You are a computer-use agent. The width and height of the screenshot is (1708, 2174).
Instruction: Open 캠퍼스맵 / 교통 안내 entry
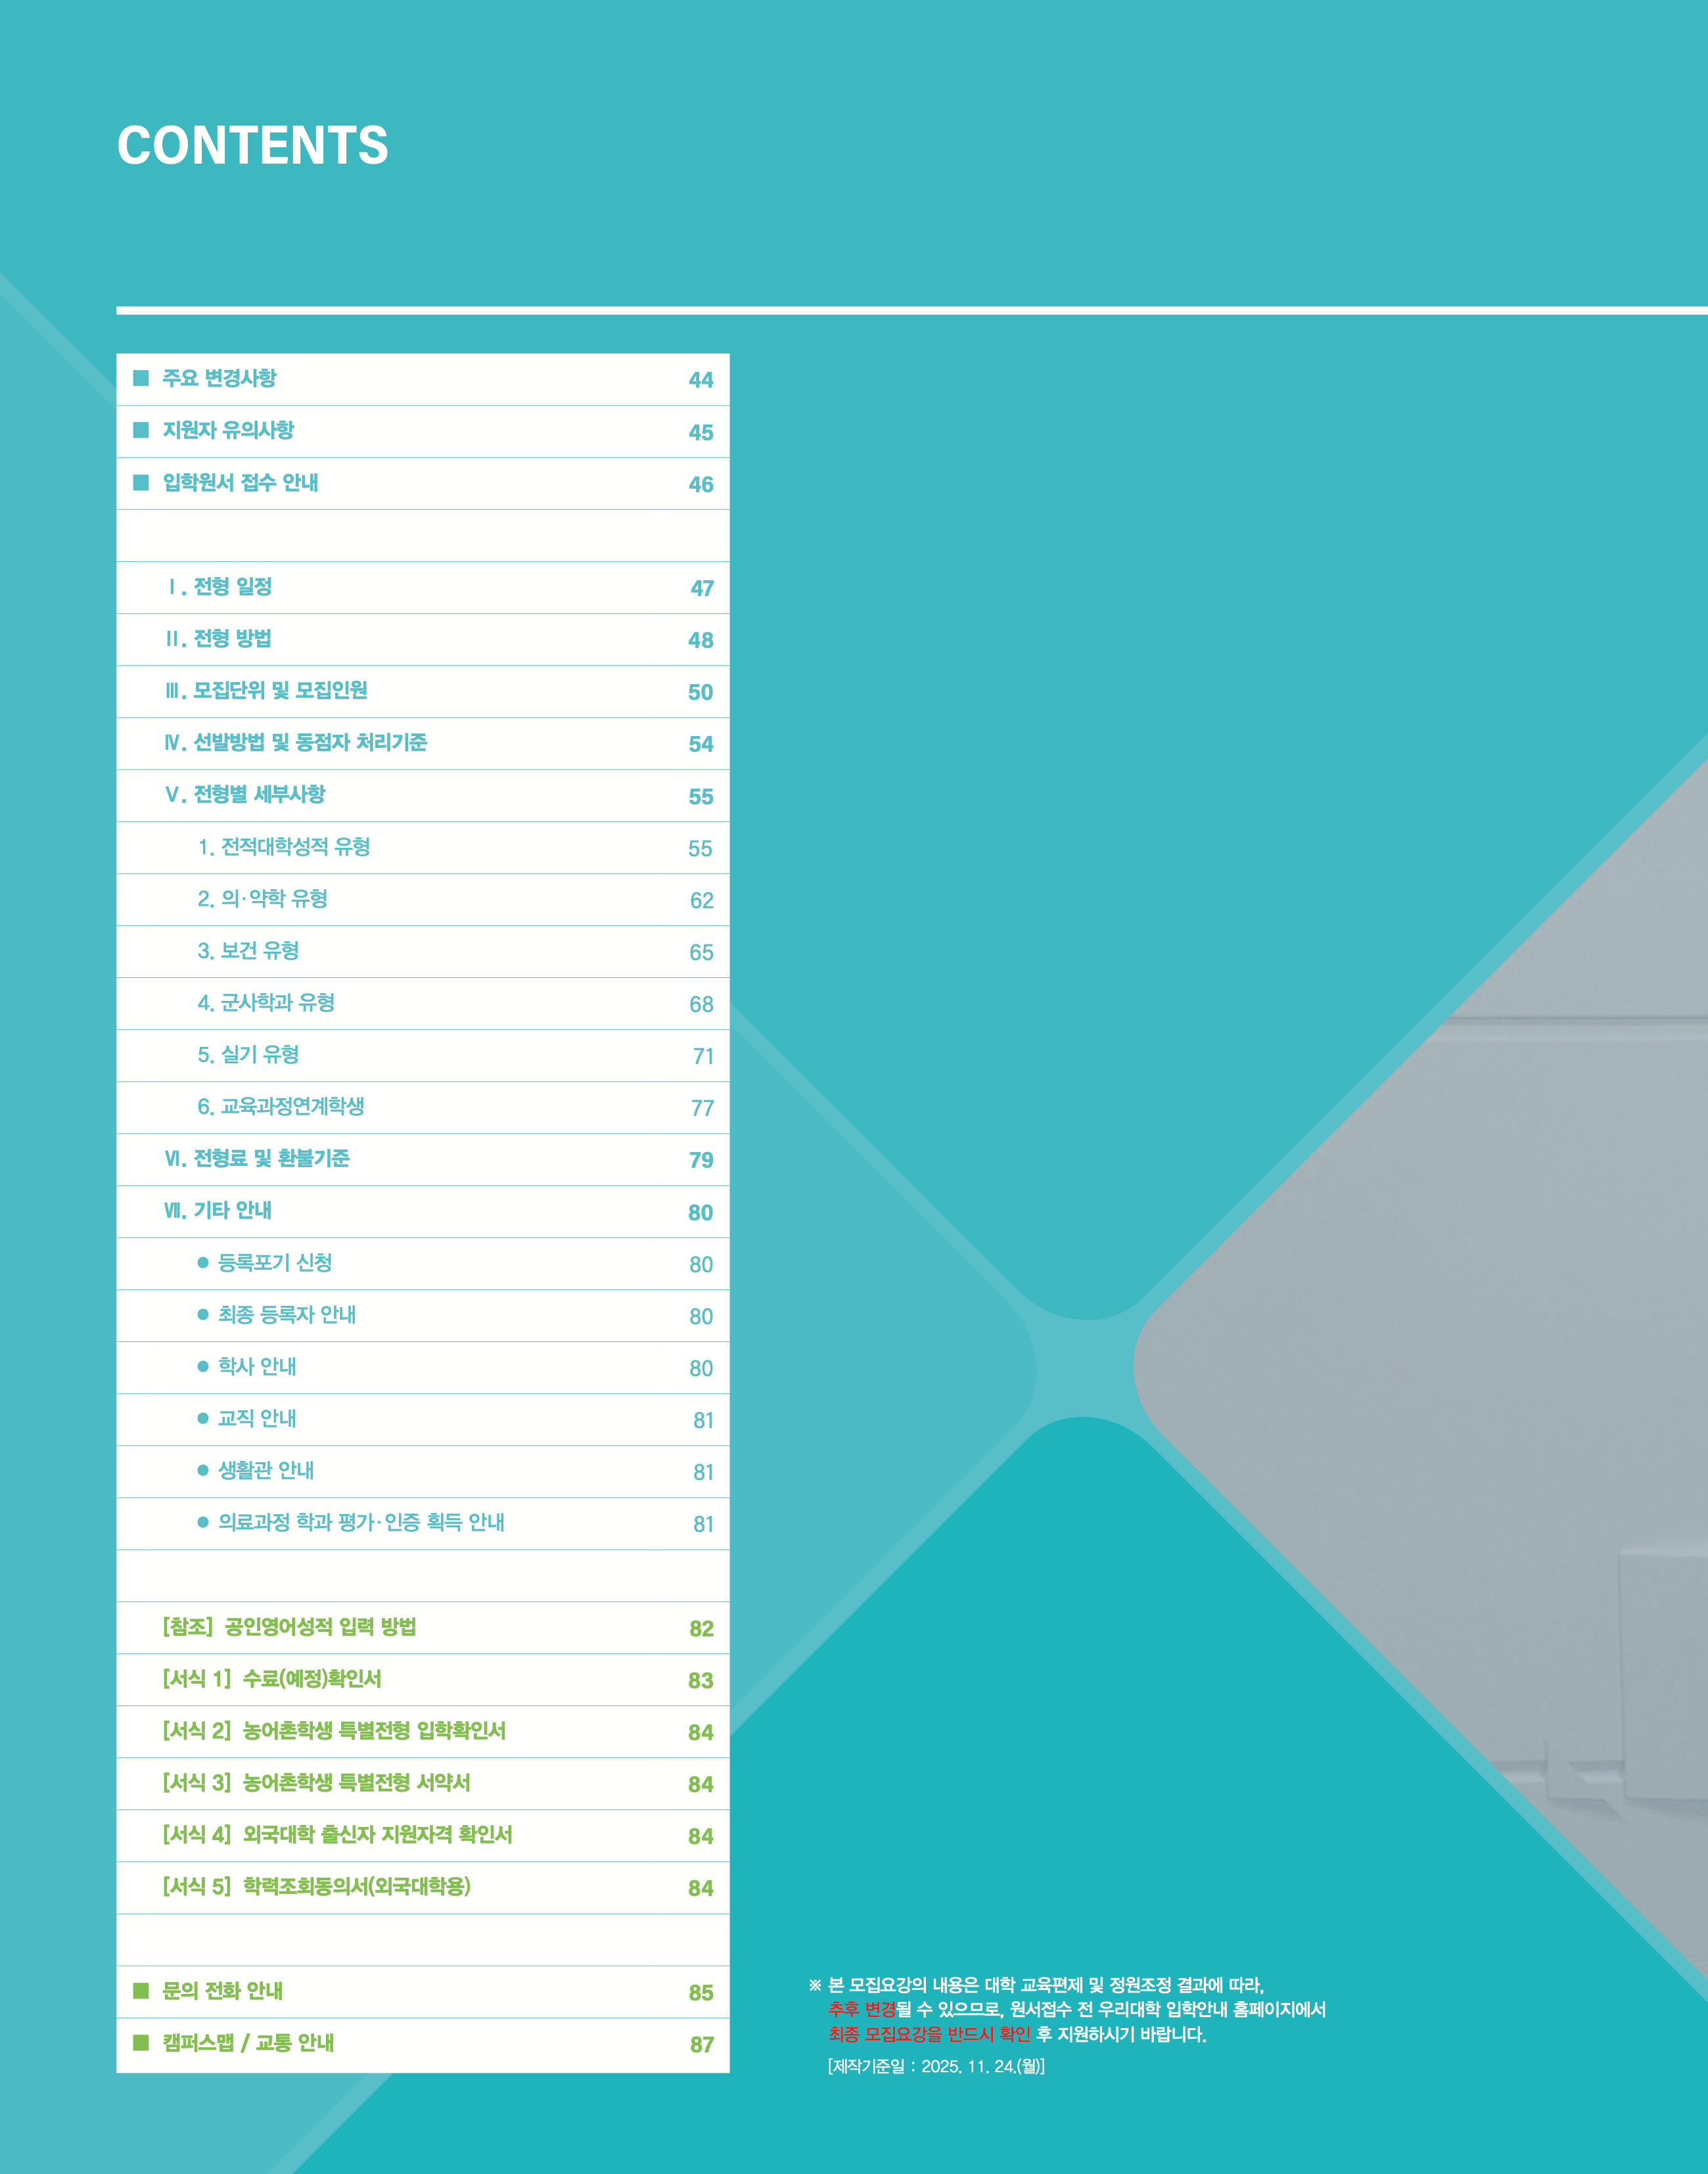point(422,2044)
